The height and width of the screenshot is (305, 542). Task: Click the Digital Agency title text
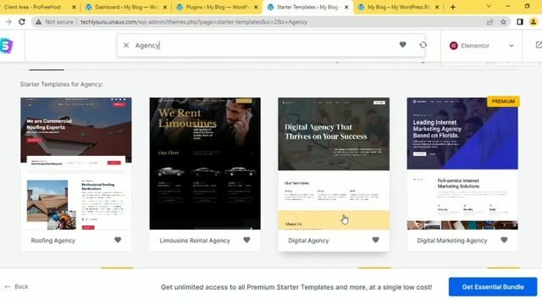tap(308, 241)
